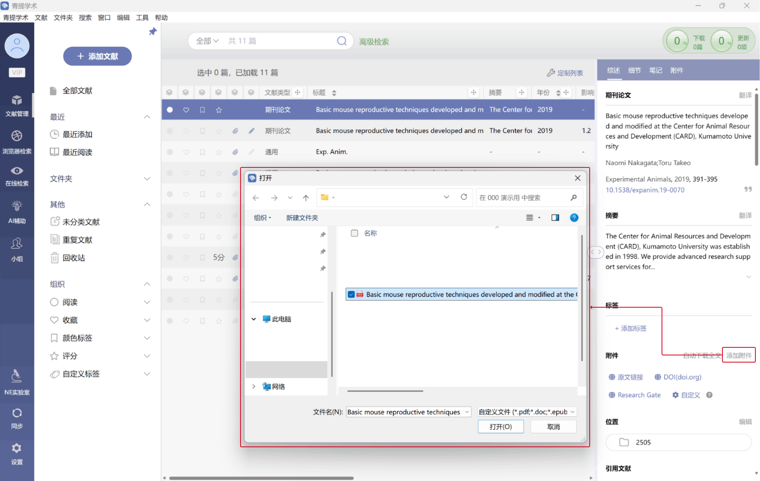Screen dimensions: 760x481
Task: Open the DOI link 10.1538/expanim.19-0070
Action: pos(645,190)
